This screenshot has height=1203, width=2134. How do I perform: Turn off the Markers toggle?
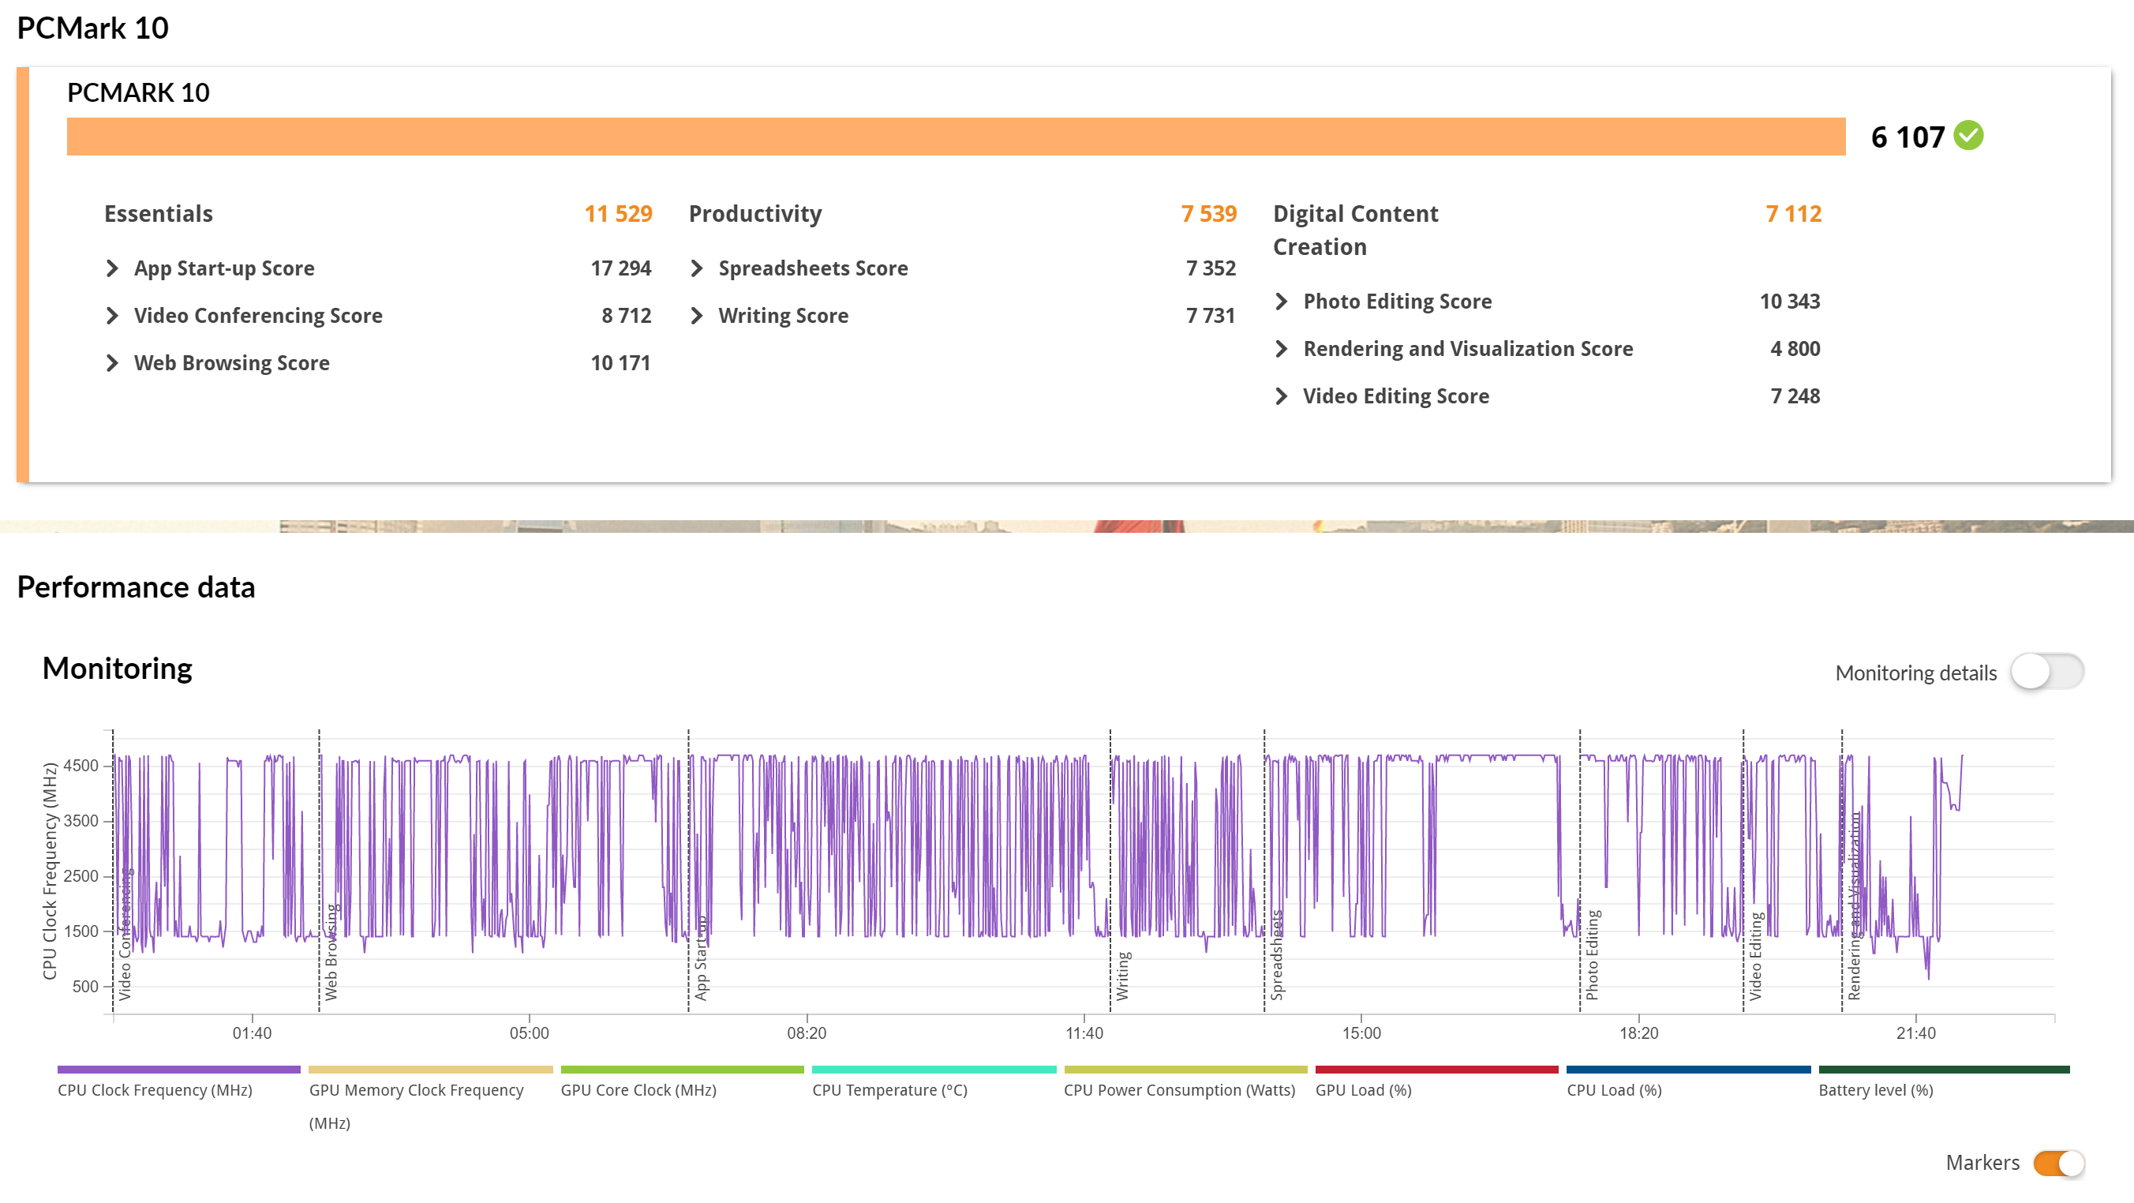point(2058,1164)
